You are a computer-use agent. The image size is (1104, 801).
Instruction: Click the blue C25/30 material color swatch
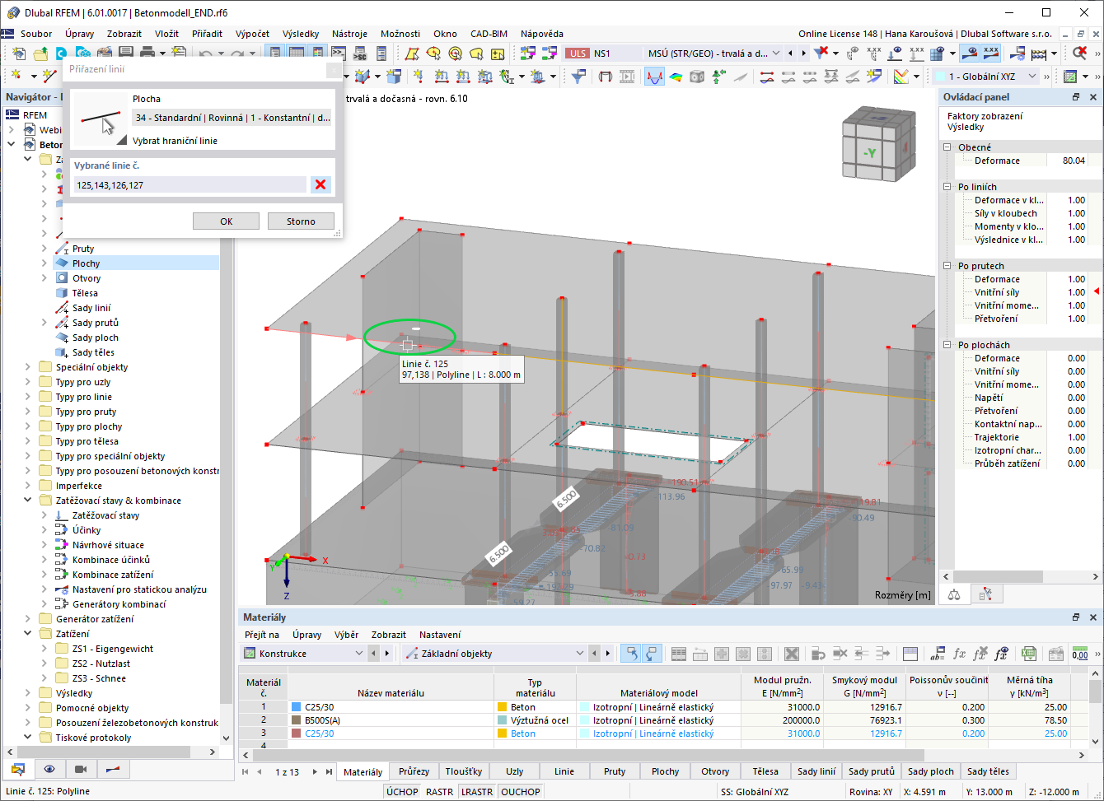pyautogui.click(x=293, y=706)
